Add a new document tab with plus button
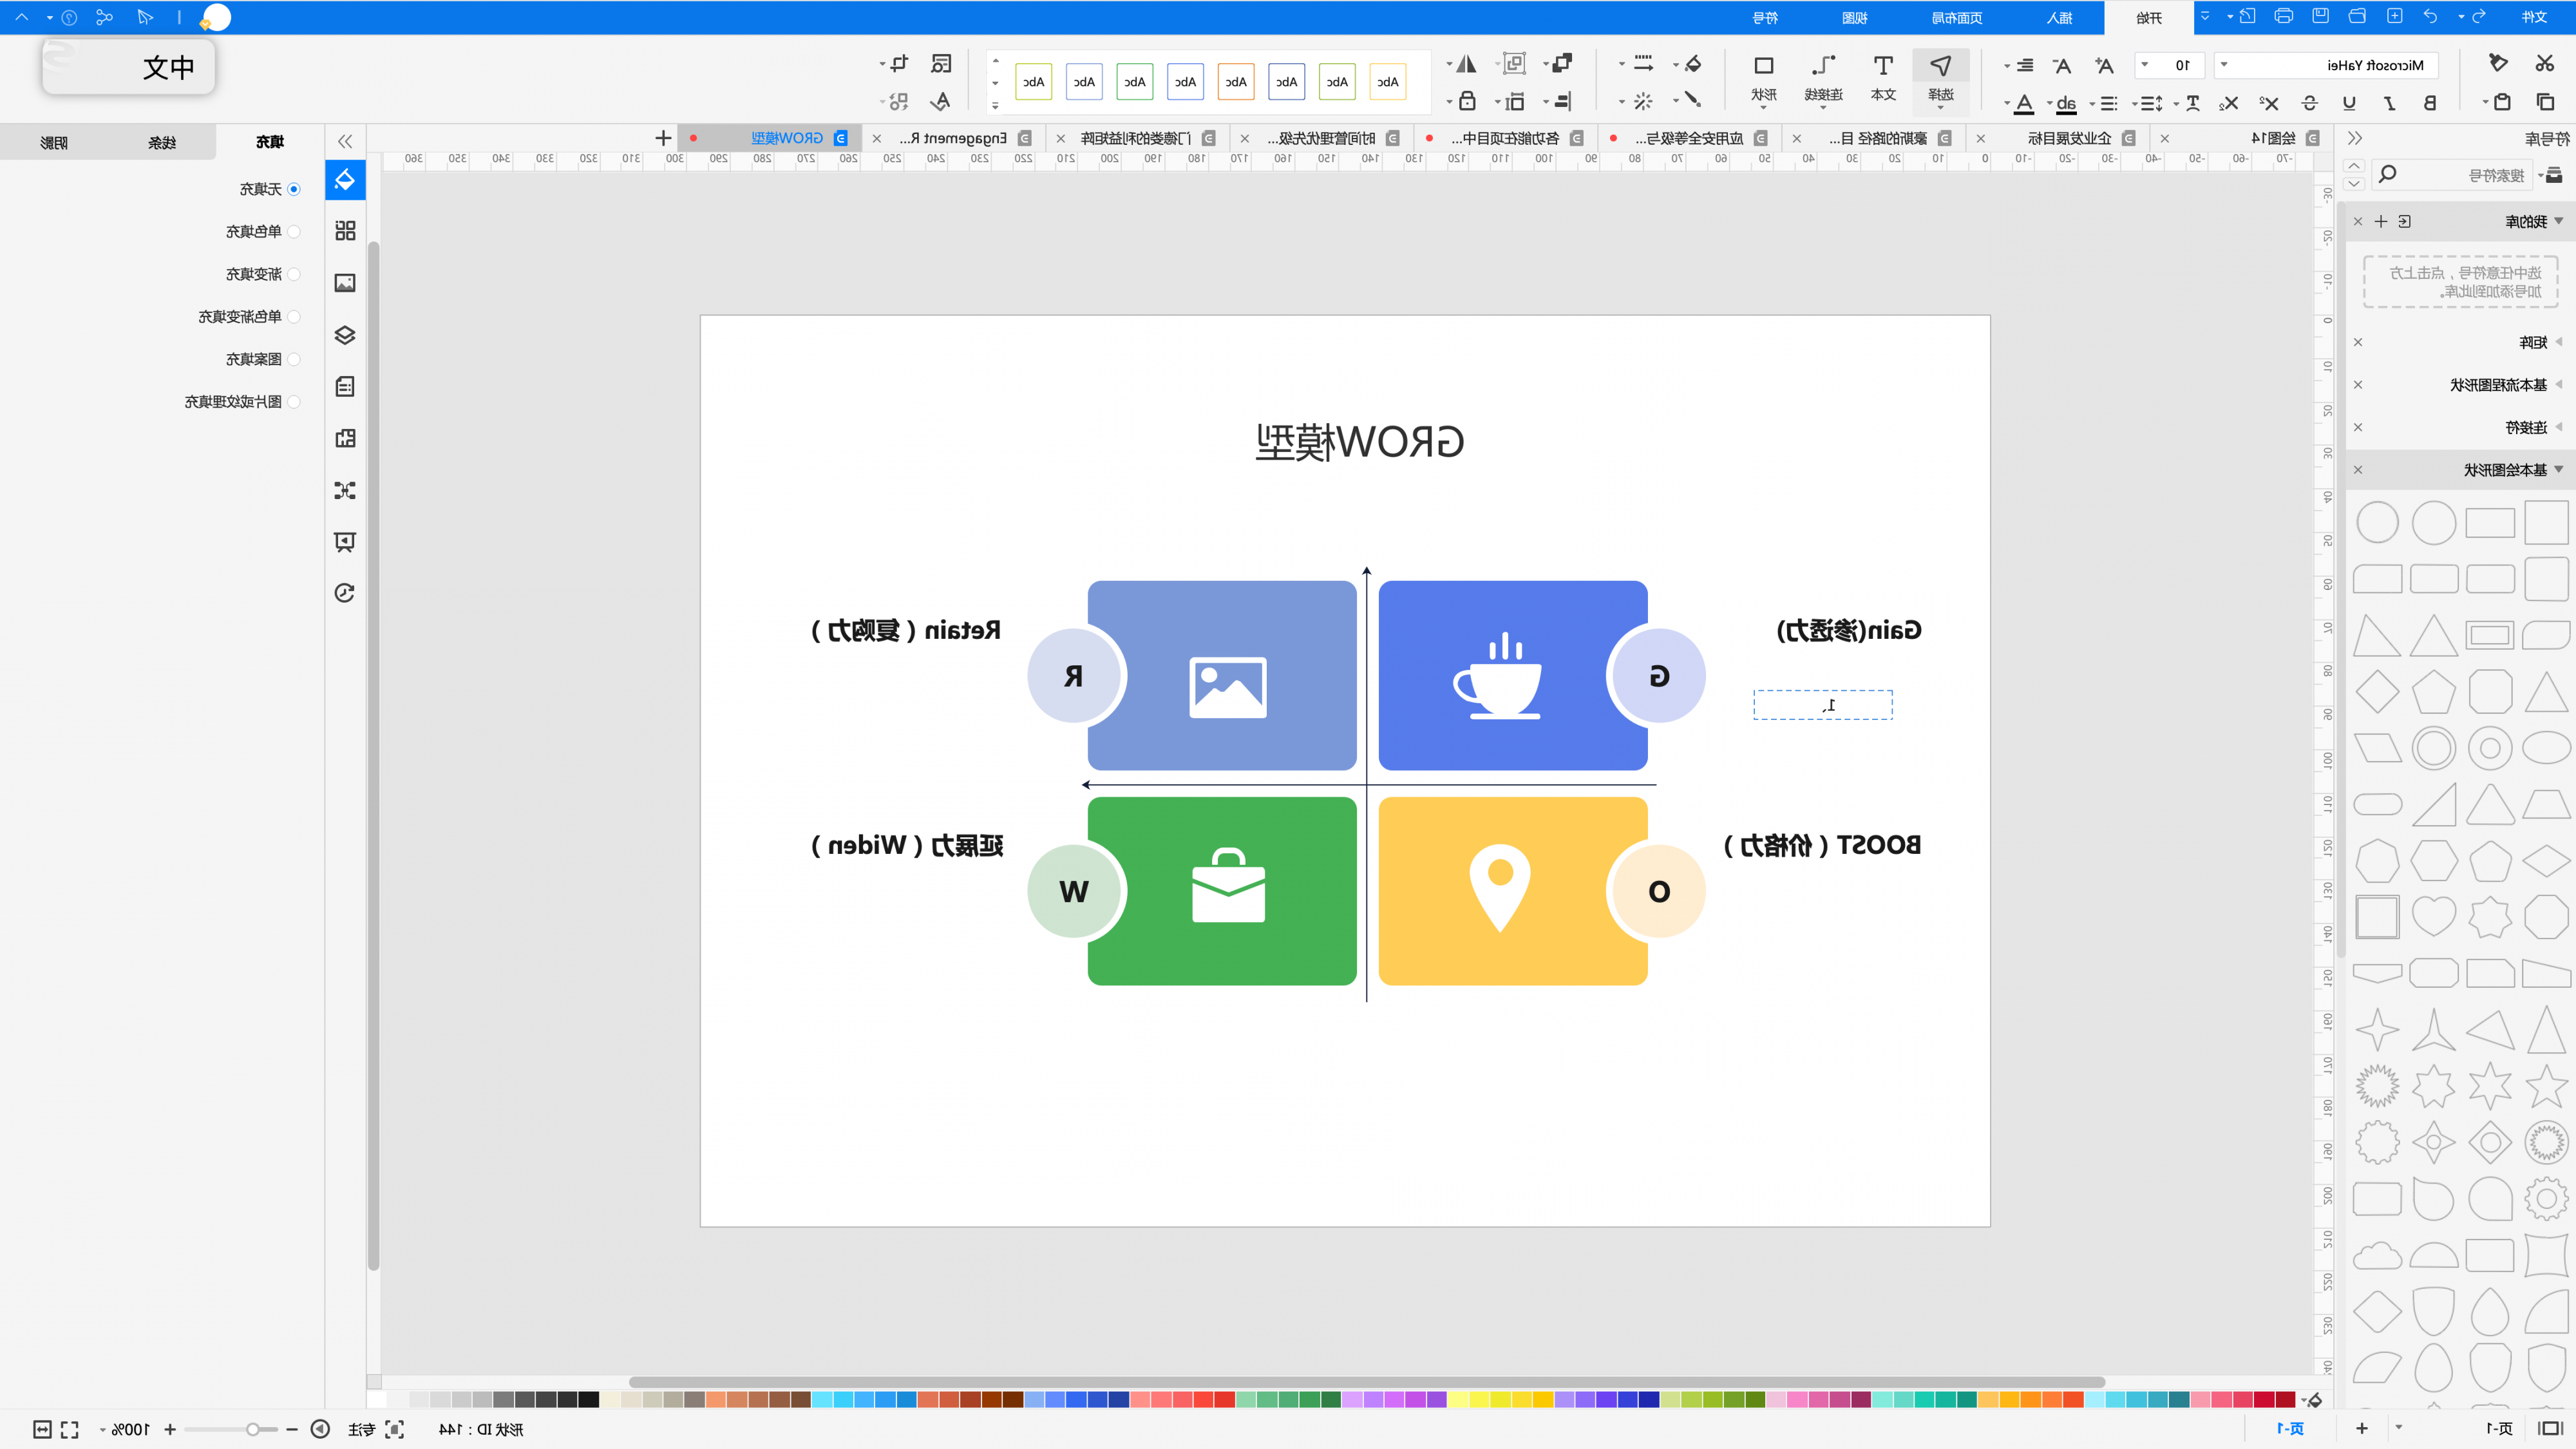 663,138
